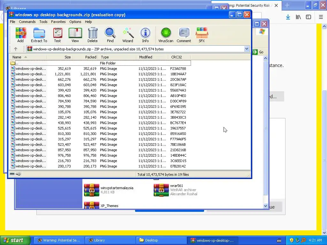Sort files by Size column header
This screenshot has height=245, width=327.
click(60, 57)
